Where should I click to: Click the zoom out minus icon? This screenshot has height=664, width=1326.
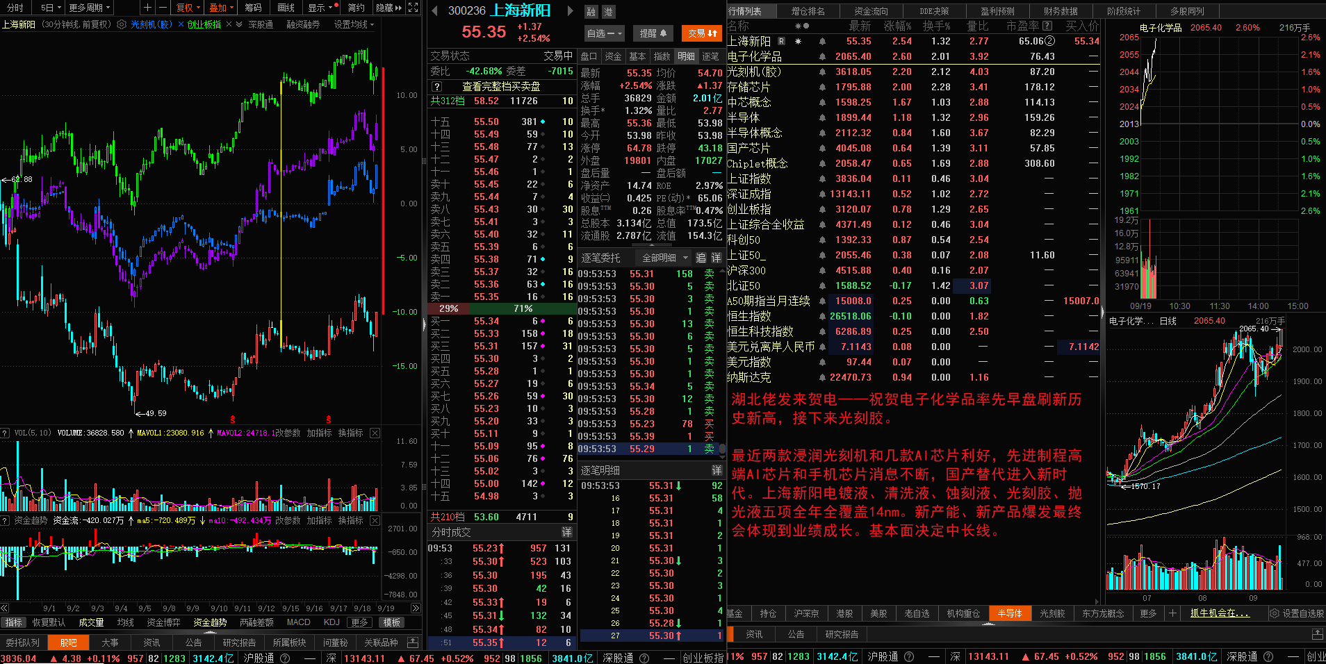tap(162, 8)
